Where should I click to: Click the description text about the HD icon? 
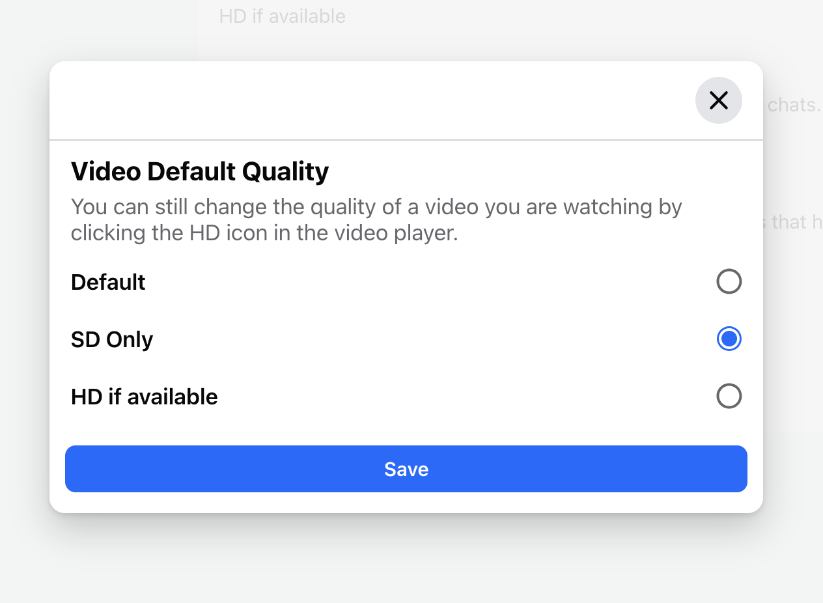coord(376,220)
